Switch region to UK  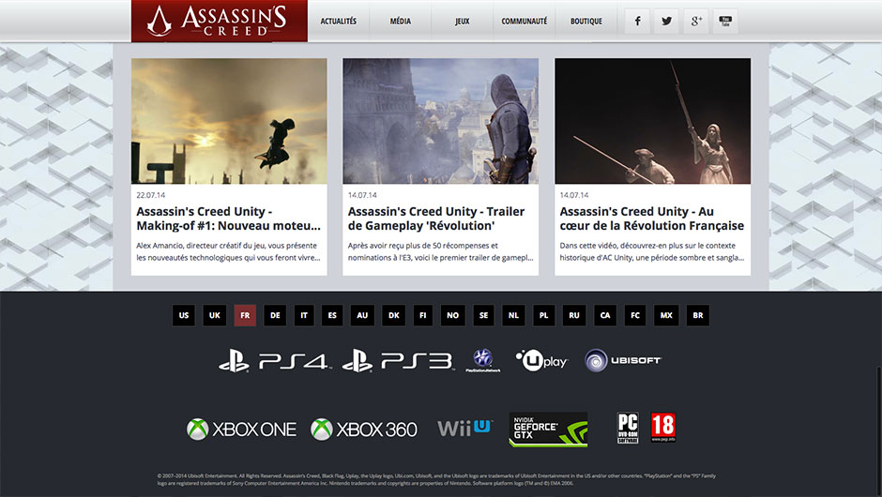(215, 315)
